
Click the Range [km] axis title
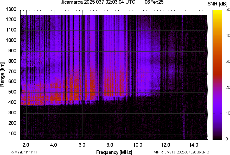point(2,74)
